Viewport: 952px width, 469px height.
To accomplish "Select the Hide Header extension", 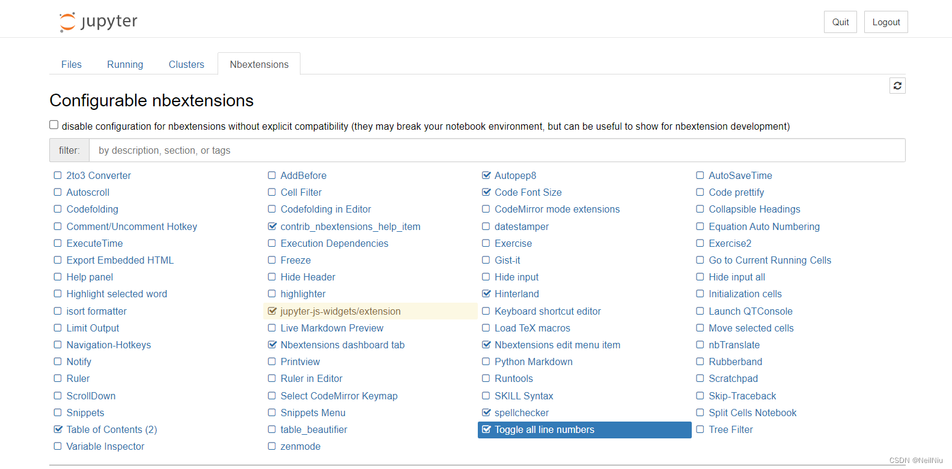I will tap(308, 277).
